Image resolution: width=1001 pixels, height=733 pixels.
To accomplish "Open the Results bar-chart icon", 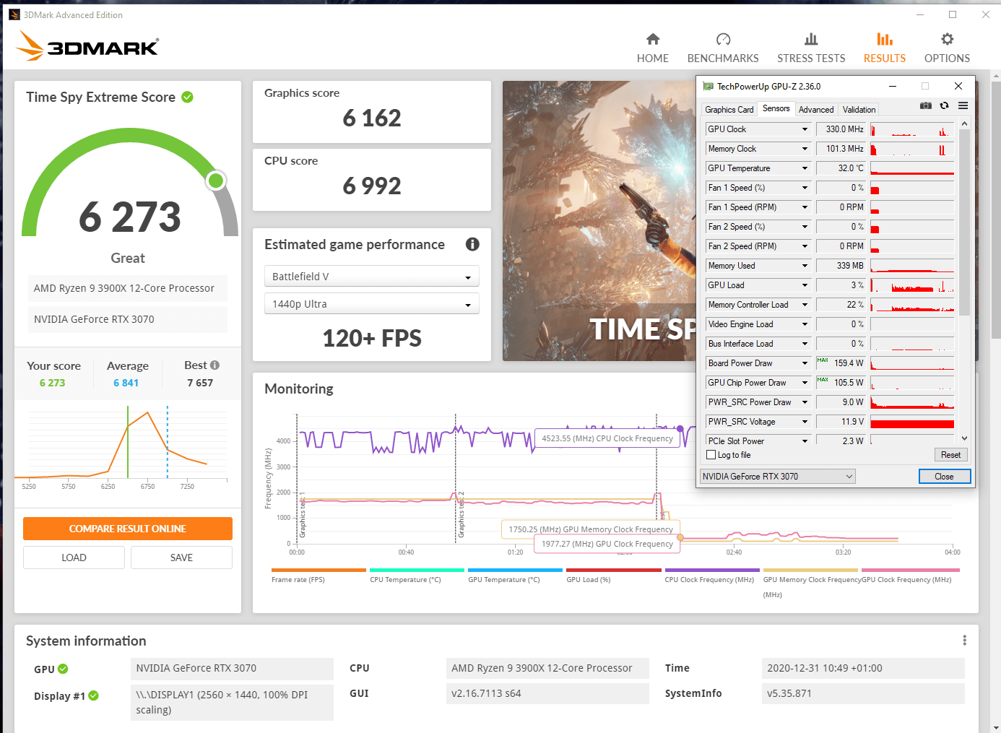I will (885, 39).
